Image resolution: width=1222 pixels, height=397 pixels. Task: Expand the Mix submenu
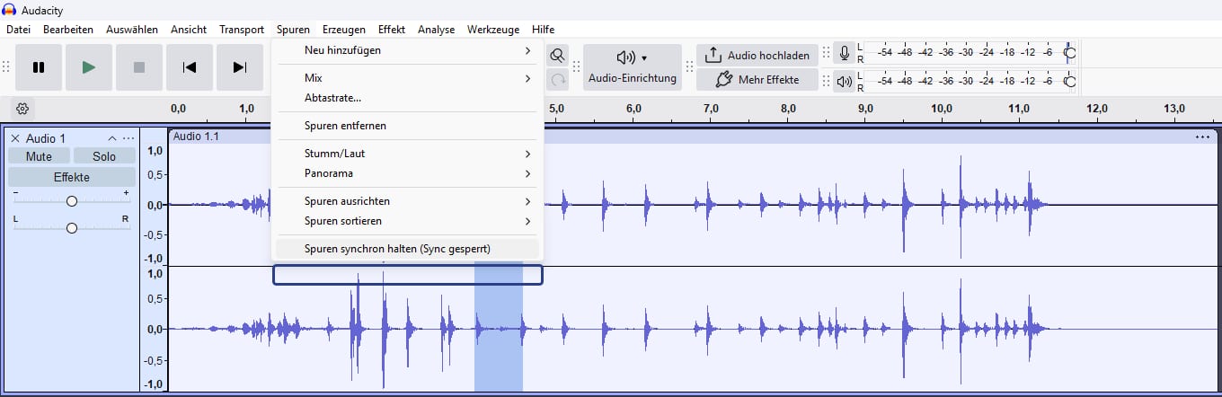(408, 78)
